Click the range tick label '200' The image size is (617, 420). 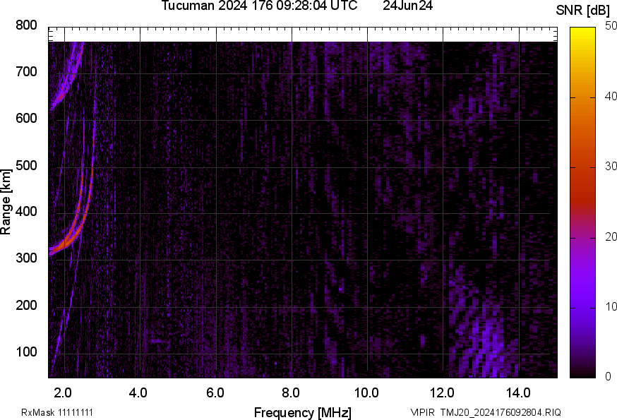click(26, 305)
